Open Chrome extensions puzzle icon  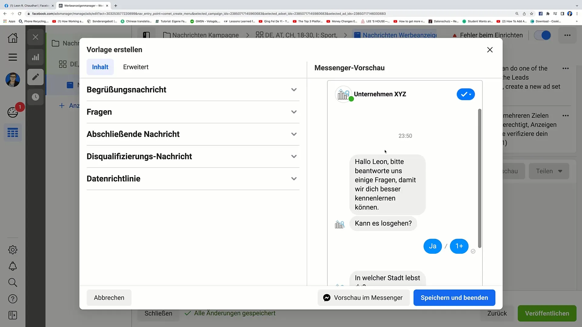548,14
